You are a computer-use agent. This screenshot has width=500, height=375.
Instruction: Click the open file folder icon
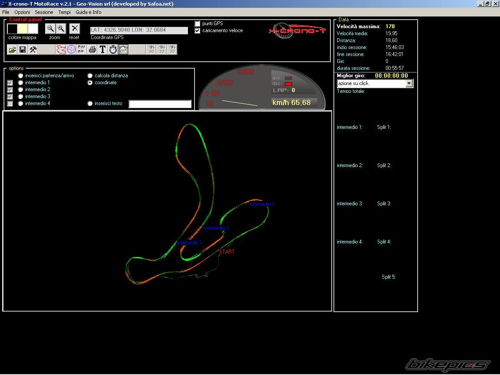[13, 50]
